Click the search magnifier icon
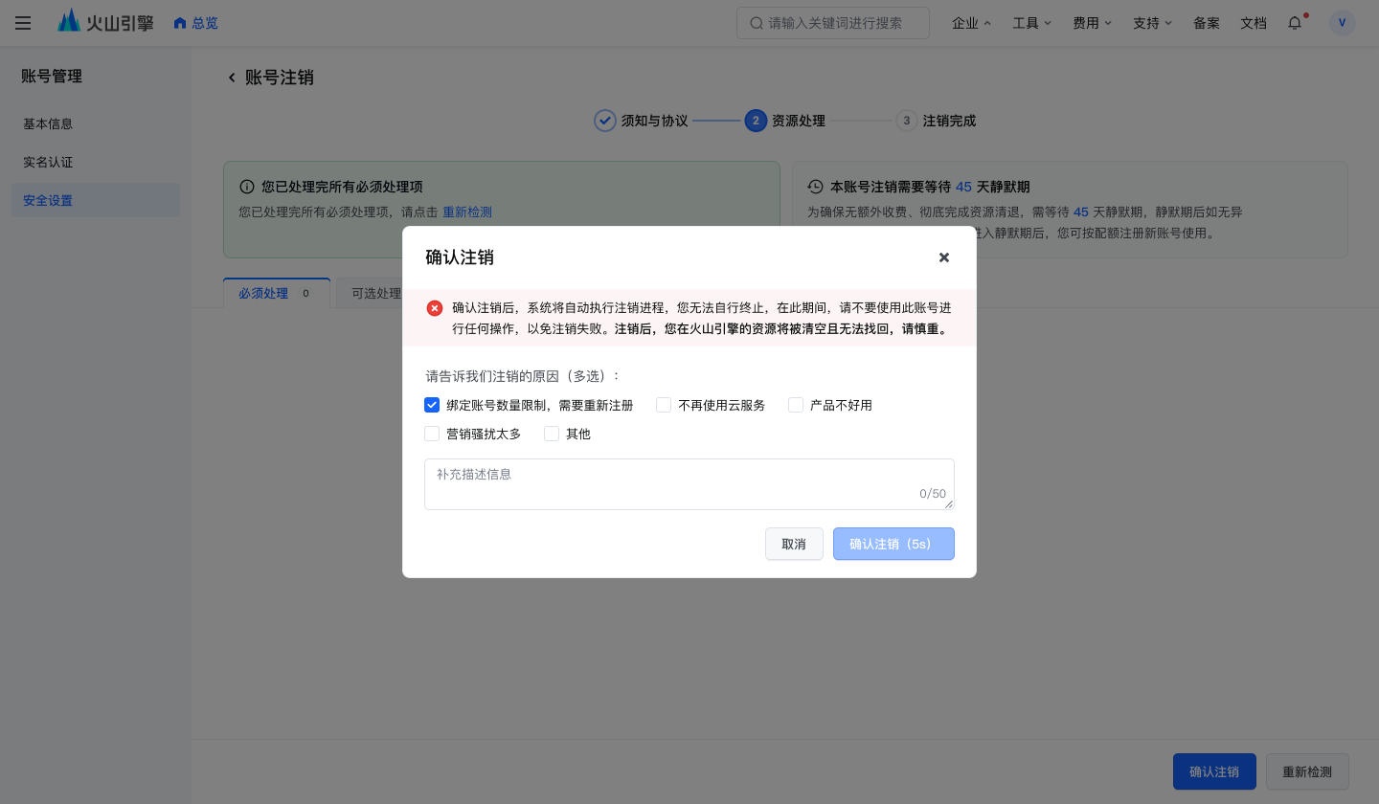Viewport: 1379px width, 804px height. pyautogui.click(x=757, y=23)
